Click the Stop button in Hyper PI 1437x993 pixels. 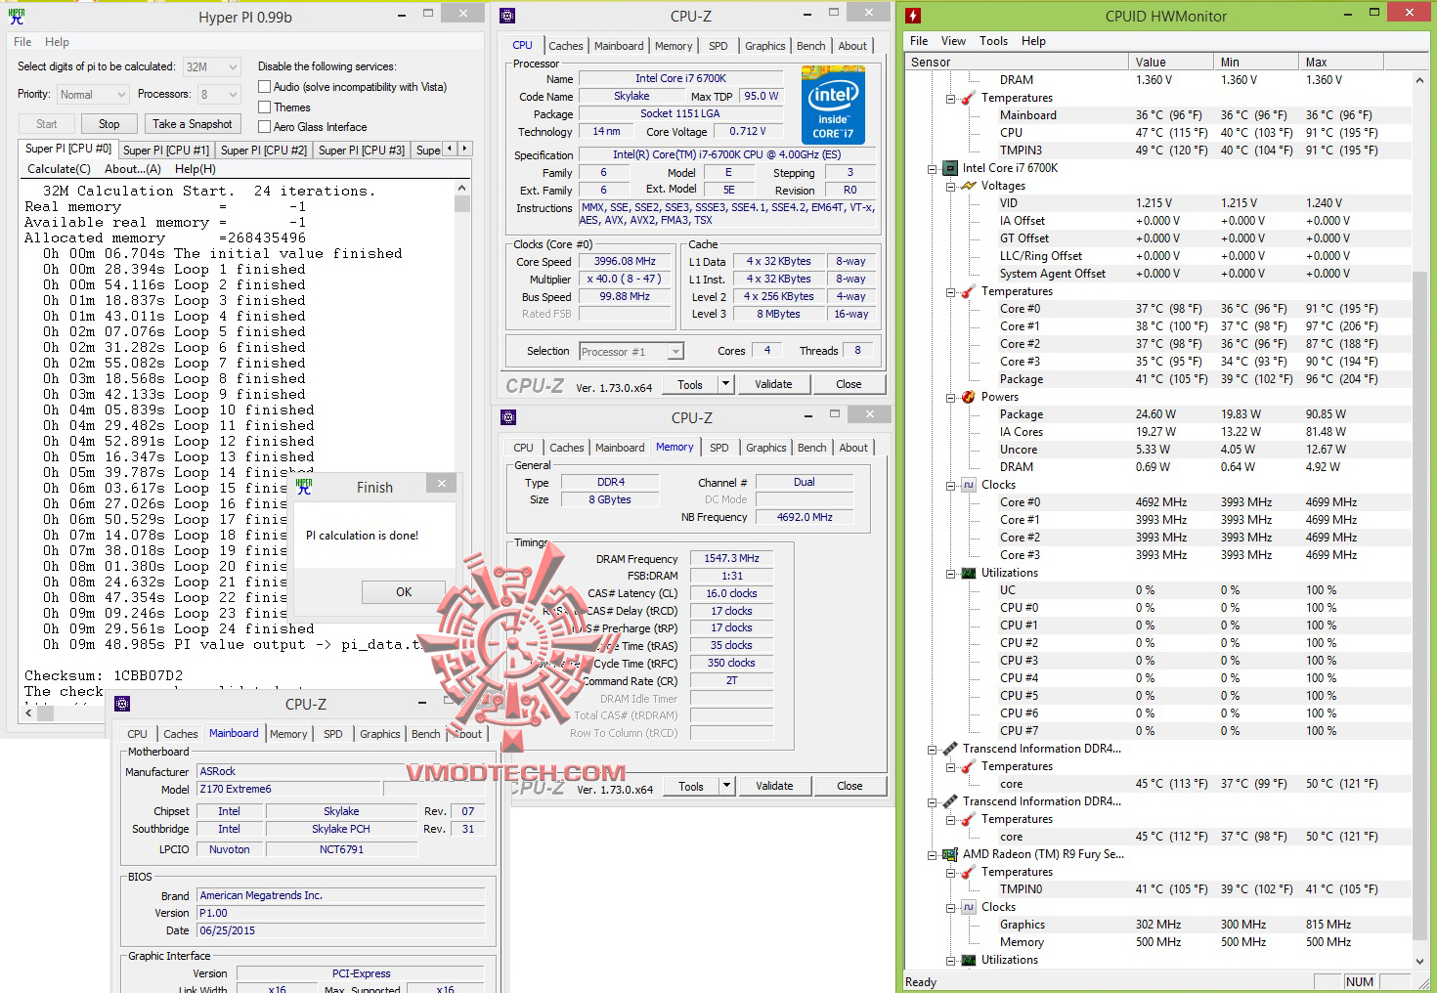point(109,124)
